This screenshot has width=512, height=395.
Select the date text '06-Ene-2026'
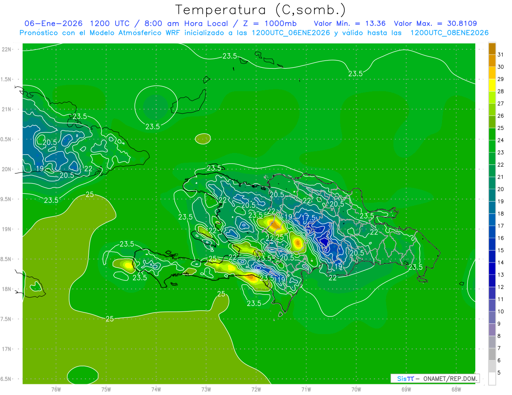[53, 23]
